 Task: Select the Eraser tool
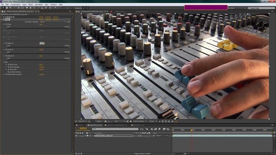point(46,8)
